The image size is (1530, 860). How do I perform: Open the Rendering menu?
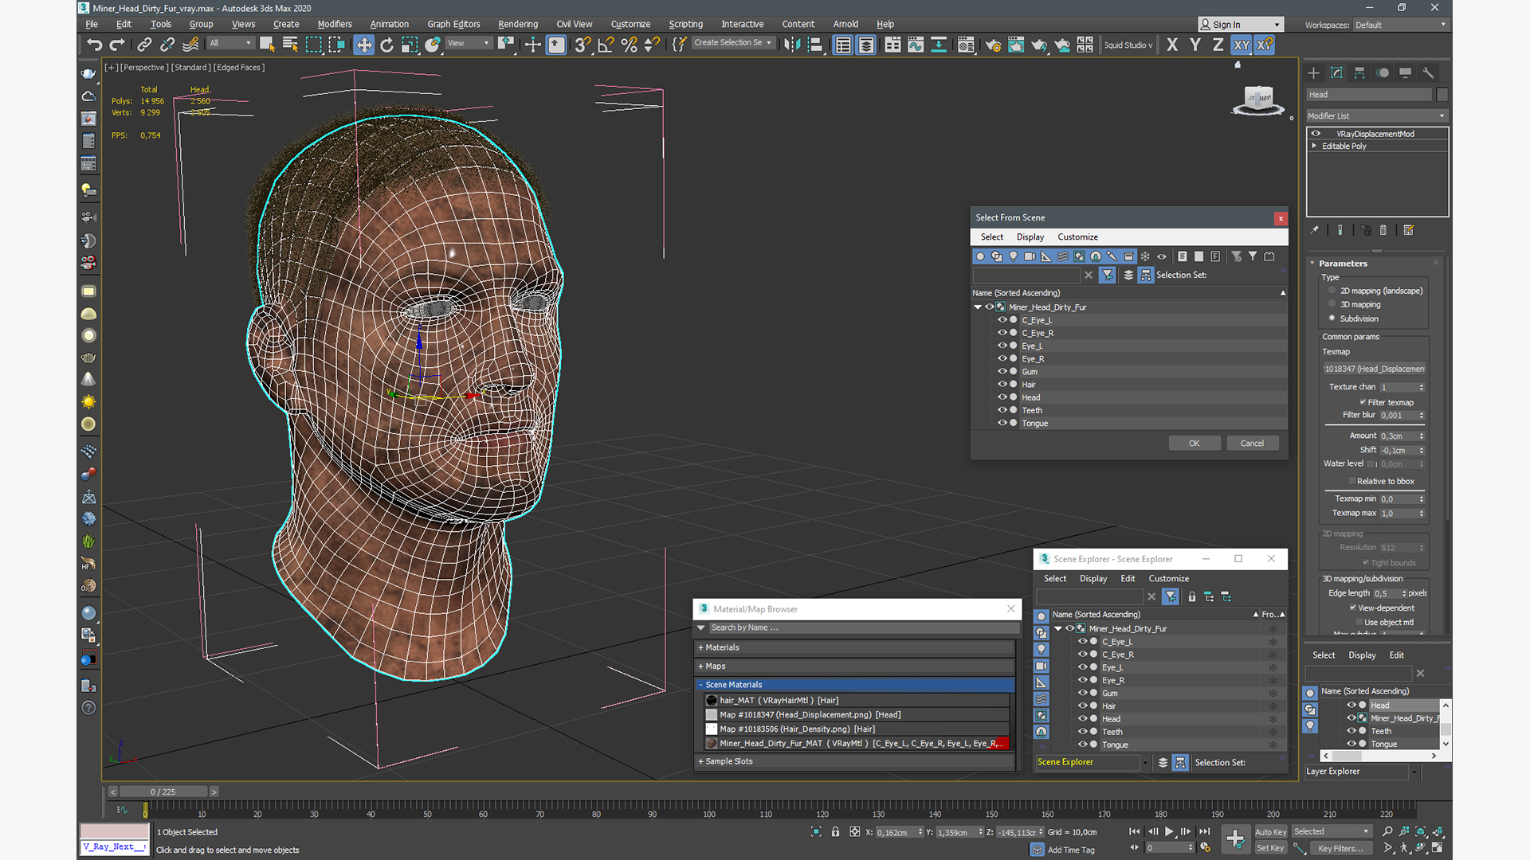click(517, 24)
